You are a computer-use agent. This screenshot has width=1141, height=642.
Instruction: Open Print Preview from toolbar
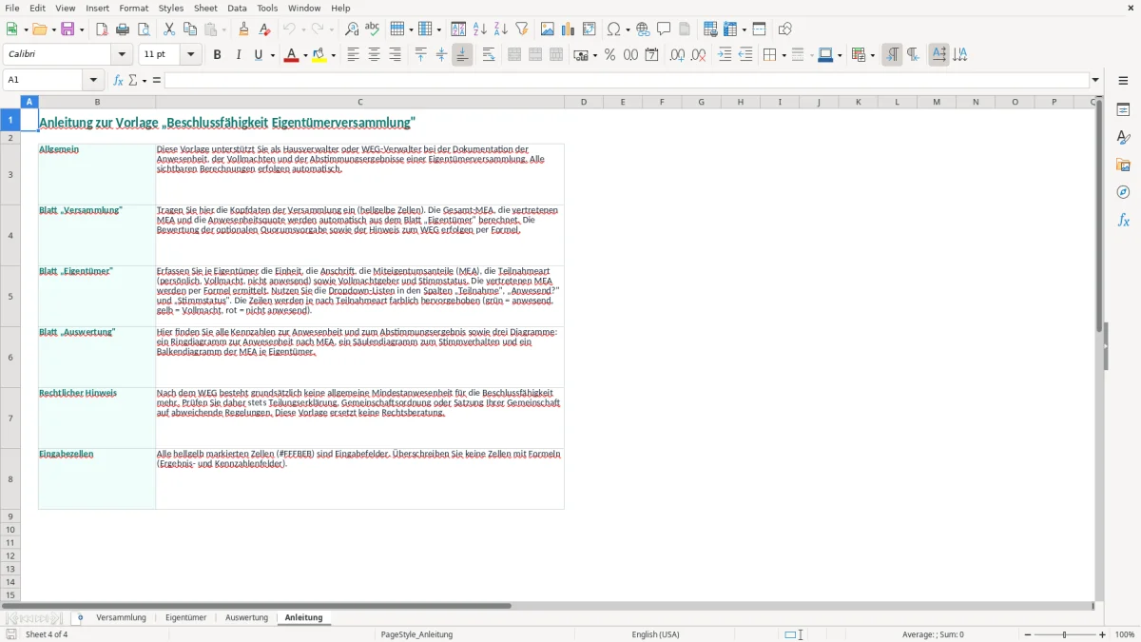[x=144, y=29]
